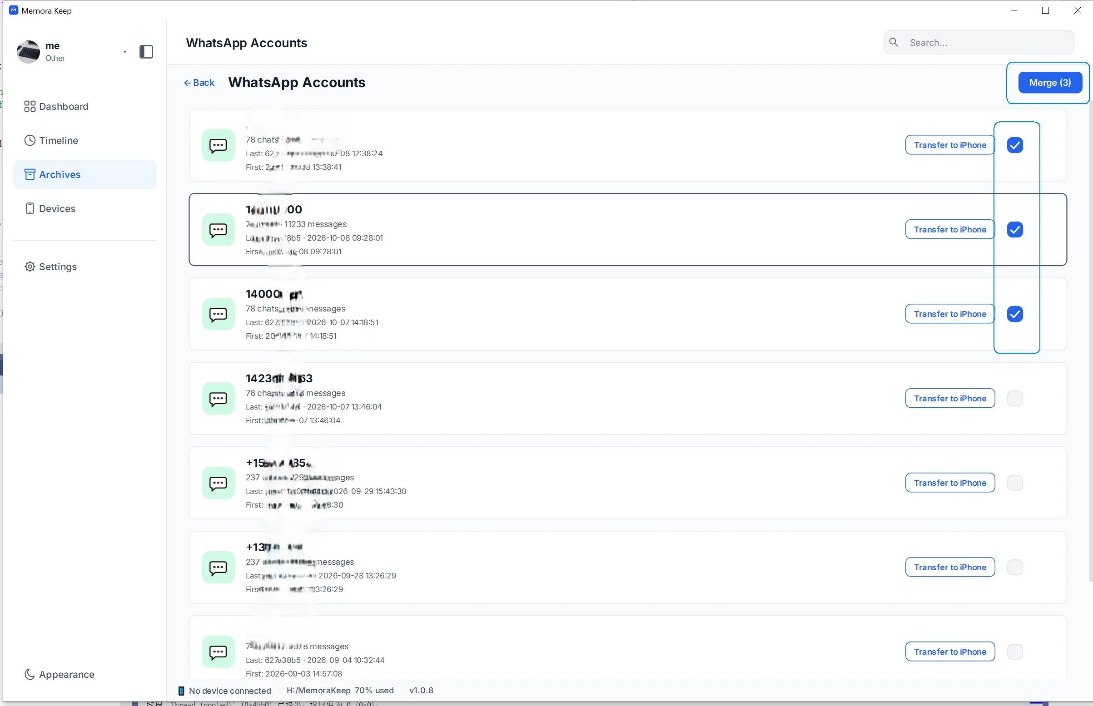Open Settings in the sidebar
The height and width of the screenshot is (706, 1093).
[x=85, y=267]
